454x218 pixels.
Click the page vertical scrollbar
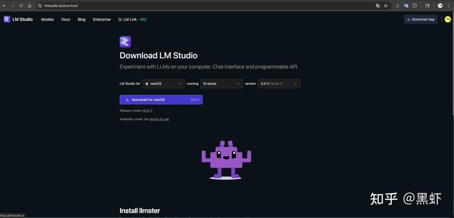(x=453, y=64)
